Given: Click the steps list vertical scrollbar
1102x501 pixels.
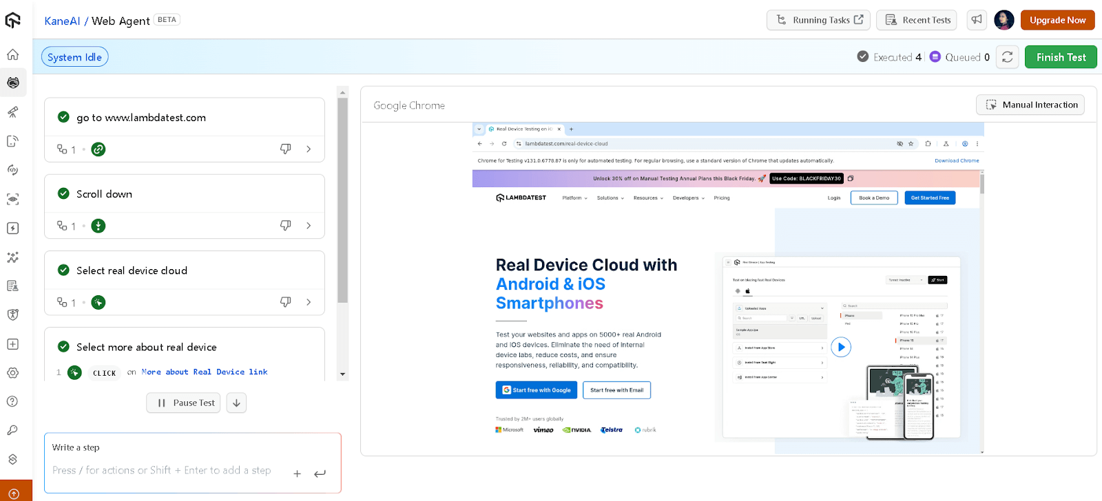Looking at the screenshot, I should [x=342, y=200].
